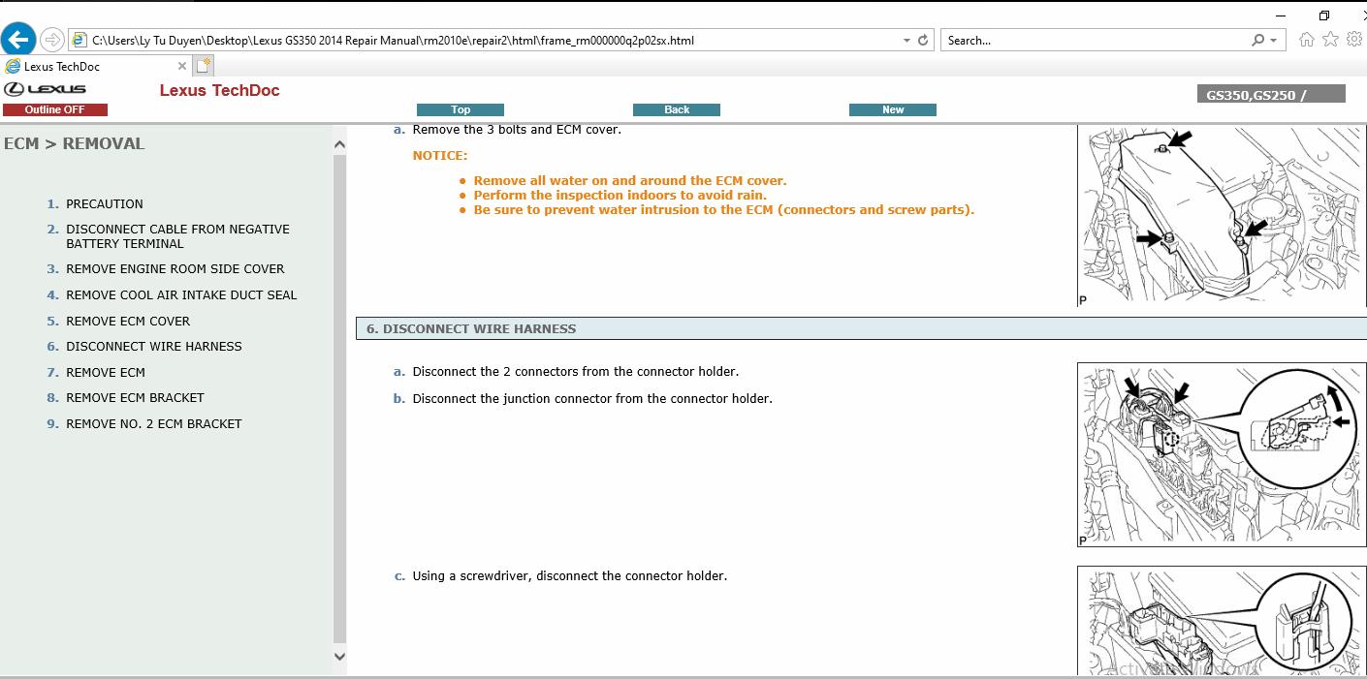Screen dimensions: 1367x679
Task: Click step 'Using a screwdriver, disconnect the connector holder.'
Action: pyautogui.click(x=570, y=576)
